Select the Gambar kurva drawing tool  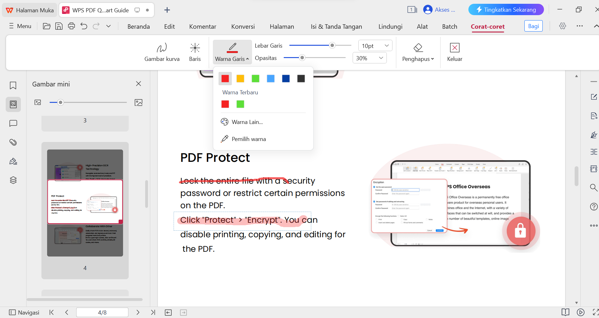click(162, 52)
